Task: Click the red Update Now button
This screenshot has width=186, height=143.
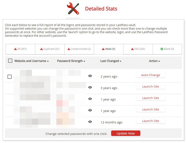Action: click(x=126, y=133)
